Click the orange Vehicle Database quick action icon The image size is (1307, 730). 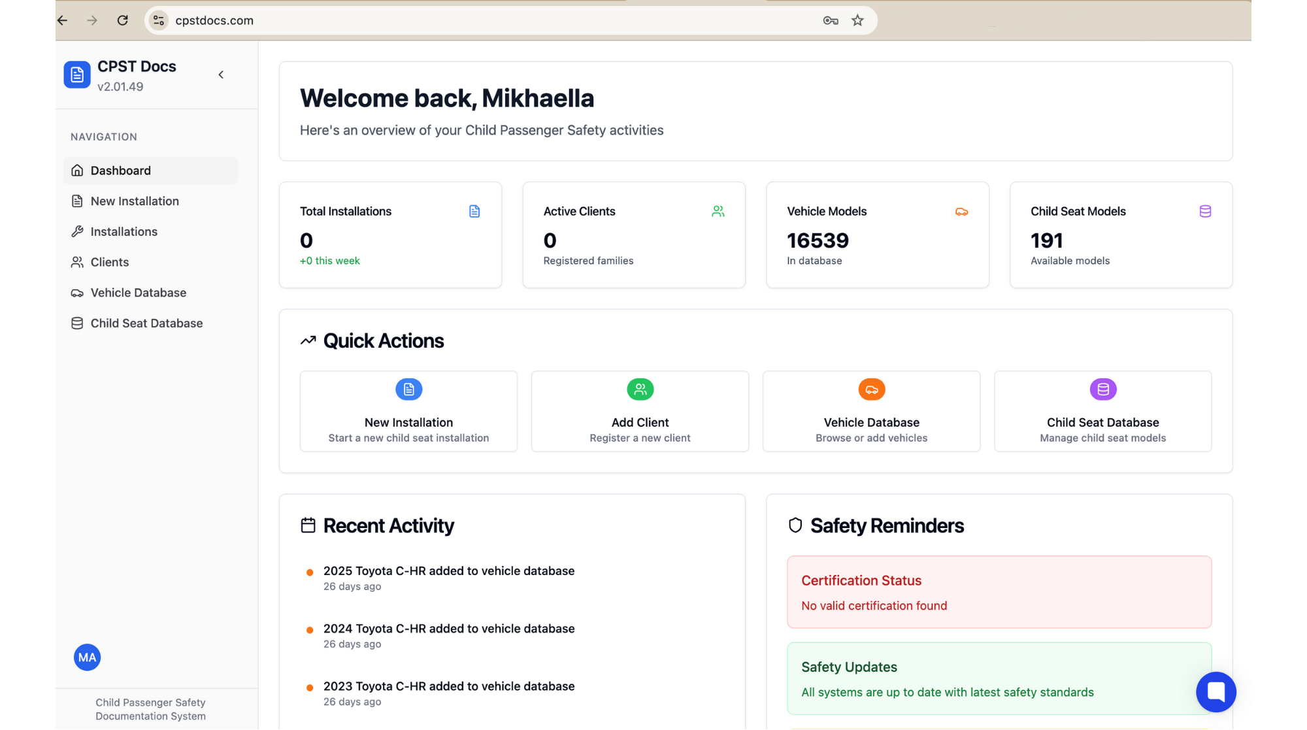point(871,390)
